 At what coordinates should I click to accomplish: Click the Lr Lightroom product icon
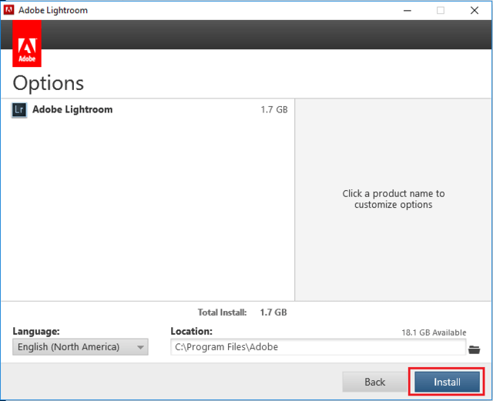coord(19,110)
